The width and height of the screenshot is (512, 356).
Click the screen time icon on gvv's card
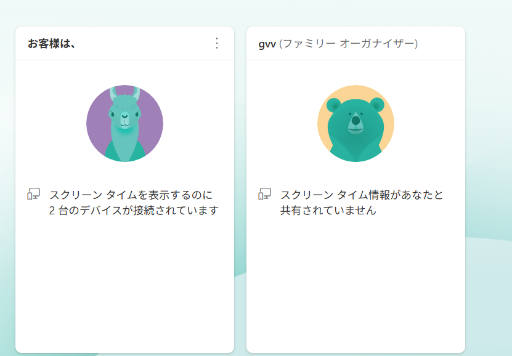[264, 194]
